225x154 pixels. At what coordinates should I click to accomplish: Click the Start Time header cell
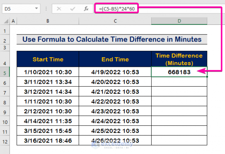48,59
